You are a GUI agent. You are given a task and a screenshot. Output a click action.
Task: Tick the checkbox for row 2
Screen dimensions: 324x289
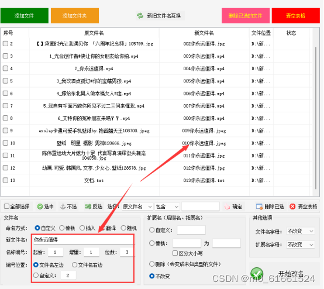coord(6,44)
